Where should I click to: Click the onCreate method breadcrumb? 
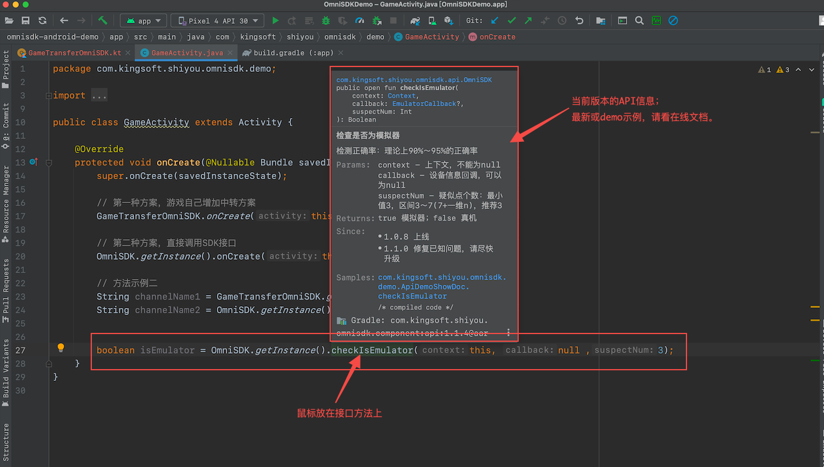click(x=492, y=37)
